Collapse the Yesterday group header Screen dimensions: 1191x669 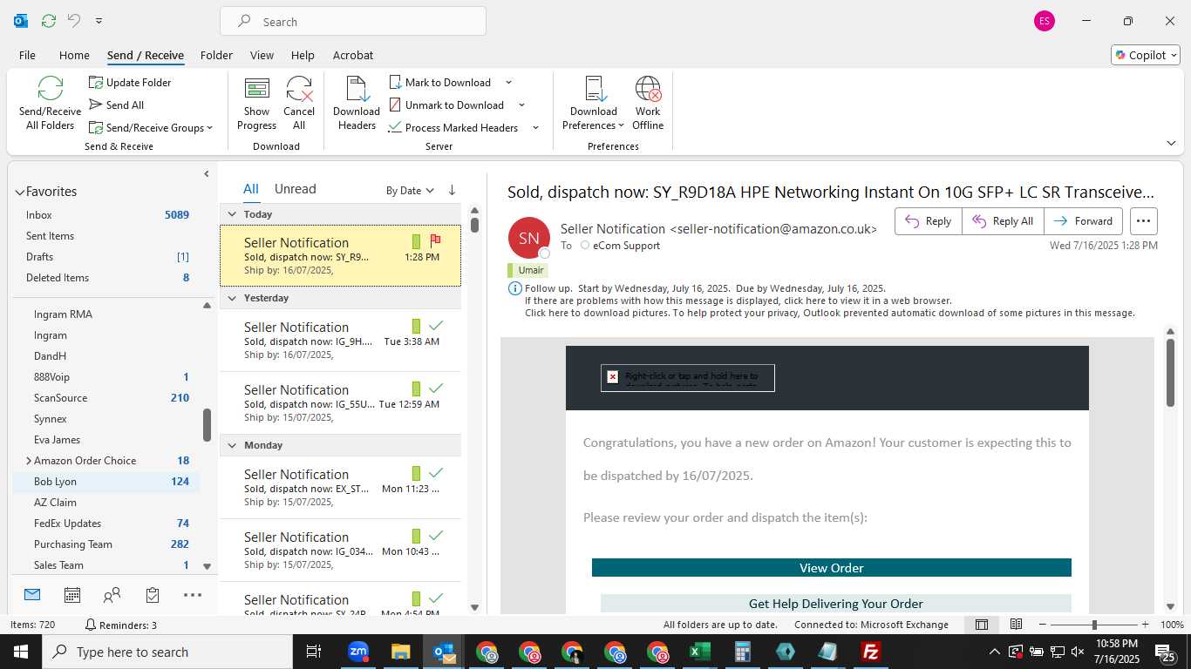click(232, 298)
